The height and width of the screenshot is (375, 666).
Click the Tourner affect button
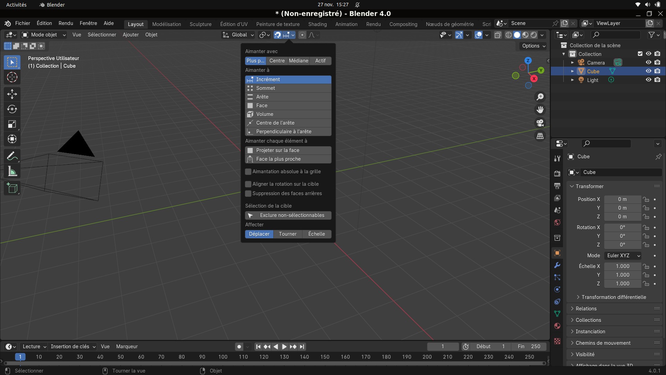288,234
